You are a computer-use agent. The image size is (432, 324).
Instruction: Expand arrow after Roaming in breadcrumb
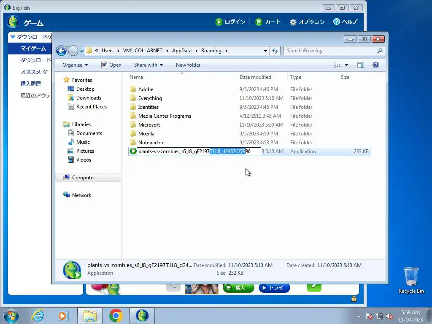click(x=227, y=51)
